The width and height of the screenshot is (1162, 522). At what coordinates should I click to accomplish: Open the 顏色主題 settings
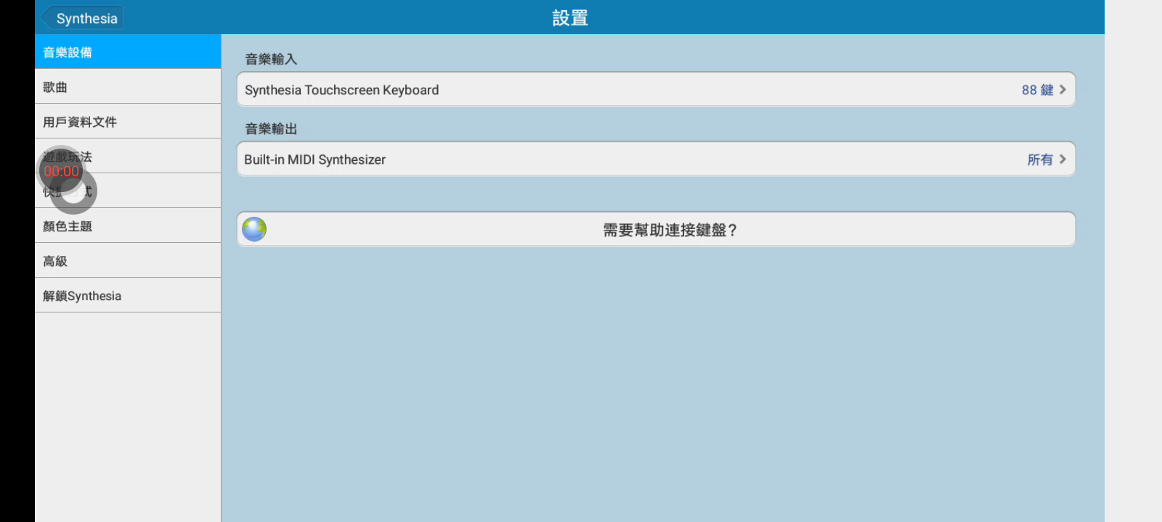[x=128, y=226]
